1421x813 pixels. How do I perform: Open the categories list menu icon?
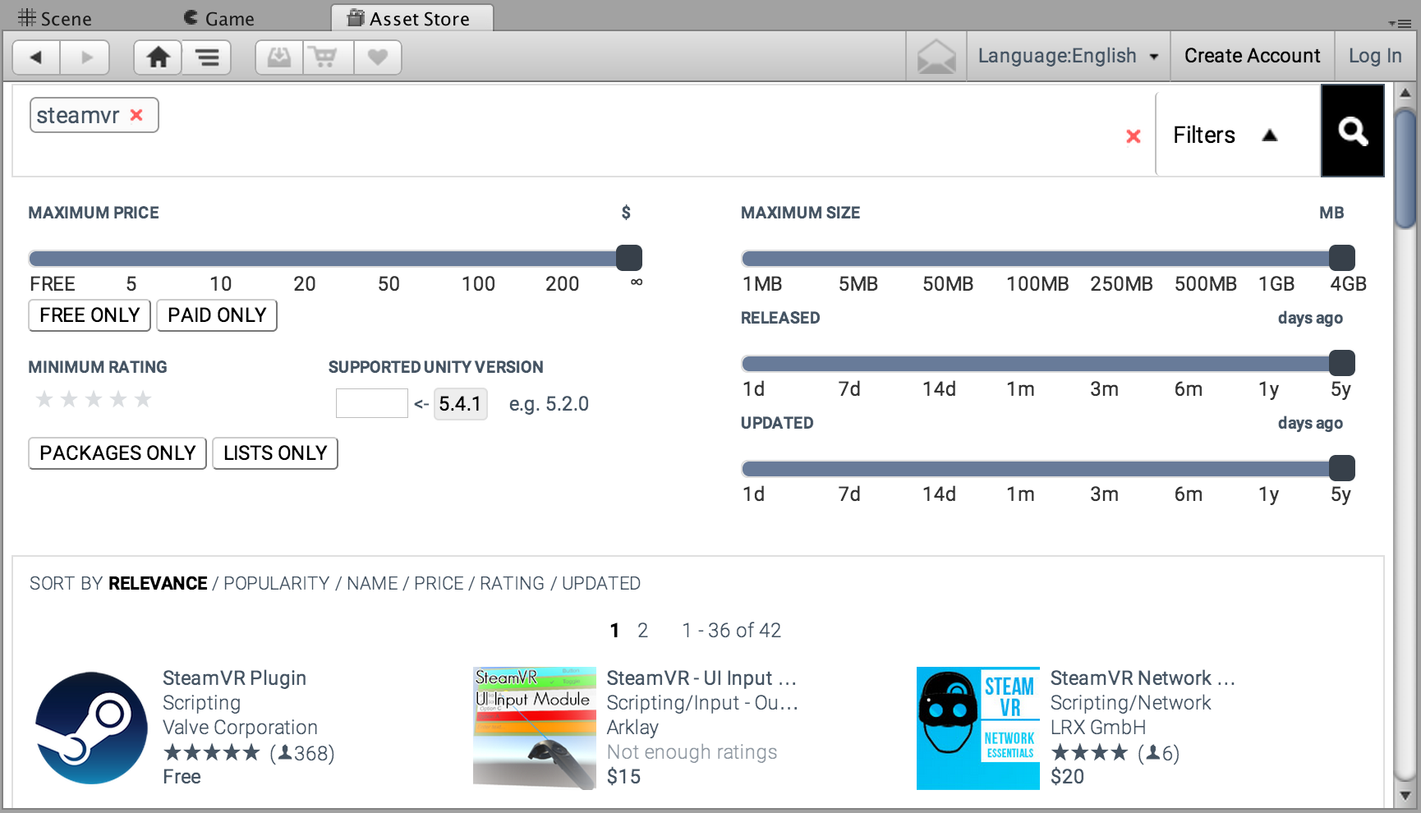coord(207,57)
